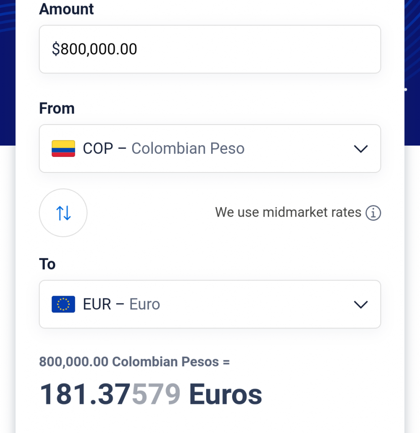The height and width of the screenshot is (433, 420).
Task: Open the COP – Colombian Peso selector
Action: click(x=210, y=149)
